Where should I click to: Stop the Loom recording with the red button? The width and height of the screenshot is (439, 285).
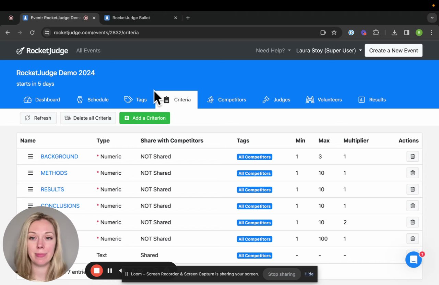[x=97, y=271]
